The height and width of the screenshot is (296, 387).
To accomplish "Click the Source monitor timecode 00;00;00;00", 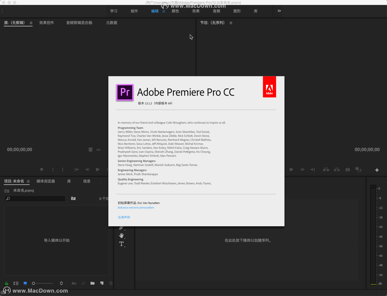I will tap(20, 150).
